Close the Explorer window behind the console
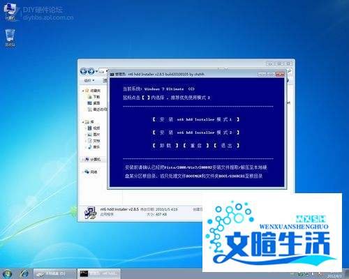The height and width of the screenshot is (279, 349). coord(288,63)
